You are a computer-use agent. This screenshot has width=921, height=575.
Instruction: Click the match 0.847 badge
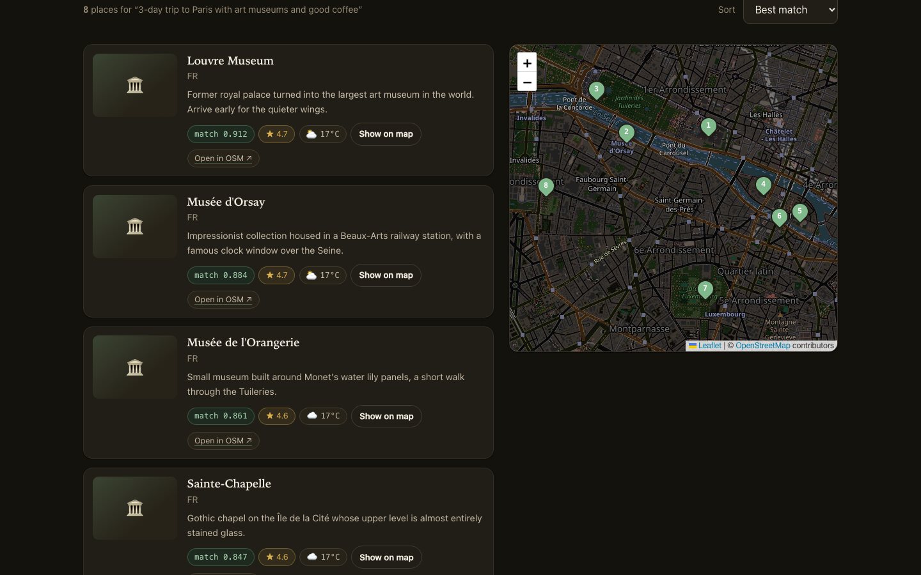[x=221, y=557]
